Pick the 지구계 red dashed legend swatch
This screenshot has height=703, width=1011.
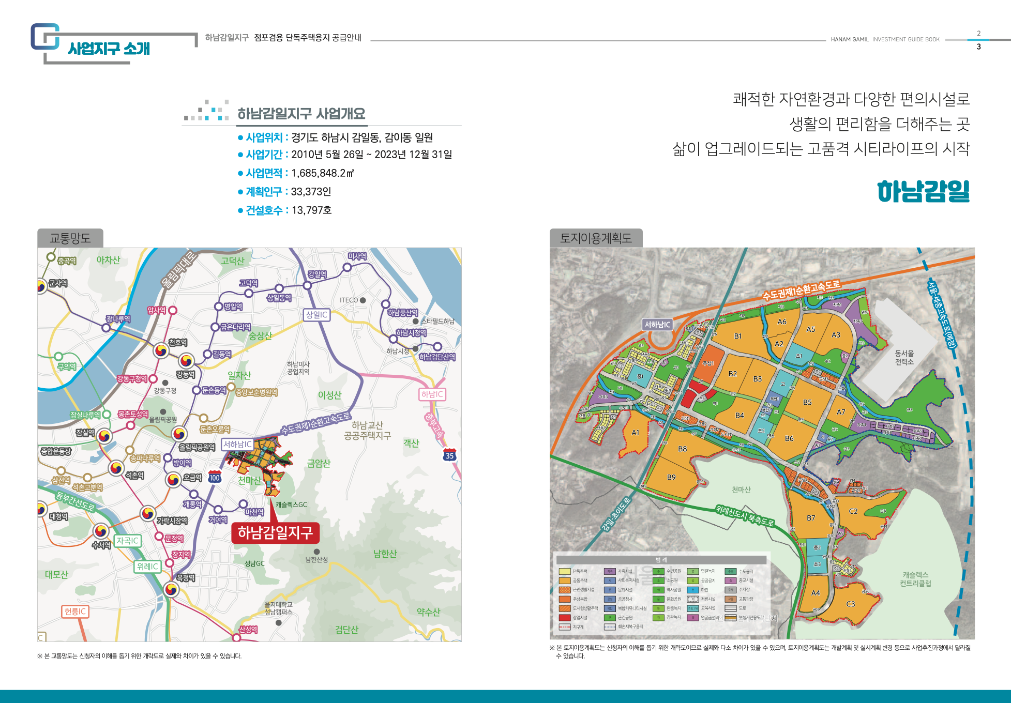(564, 627)
